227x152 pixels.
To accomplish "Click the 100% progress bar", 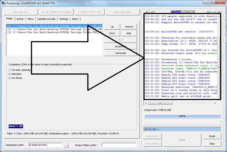I will pos(182,116).
